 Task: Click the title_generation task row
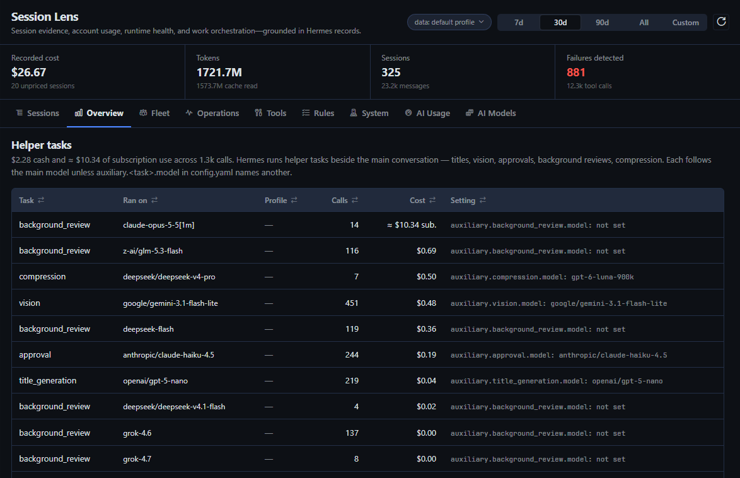367,381
